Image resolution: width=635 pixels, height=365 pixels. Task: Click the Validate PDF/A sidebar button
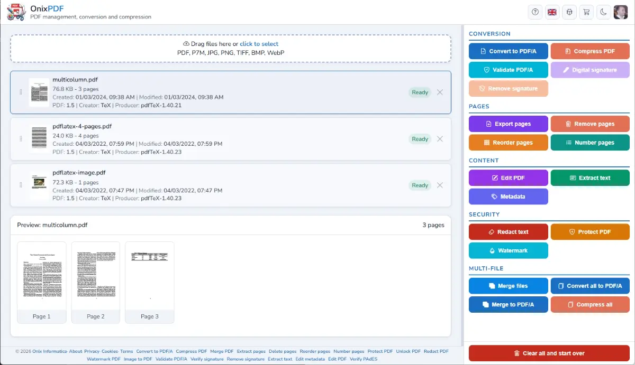pos(509,70)
